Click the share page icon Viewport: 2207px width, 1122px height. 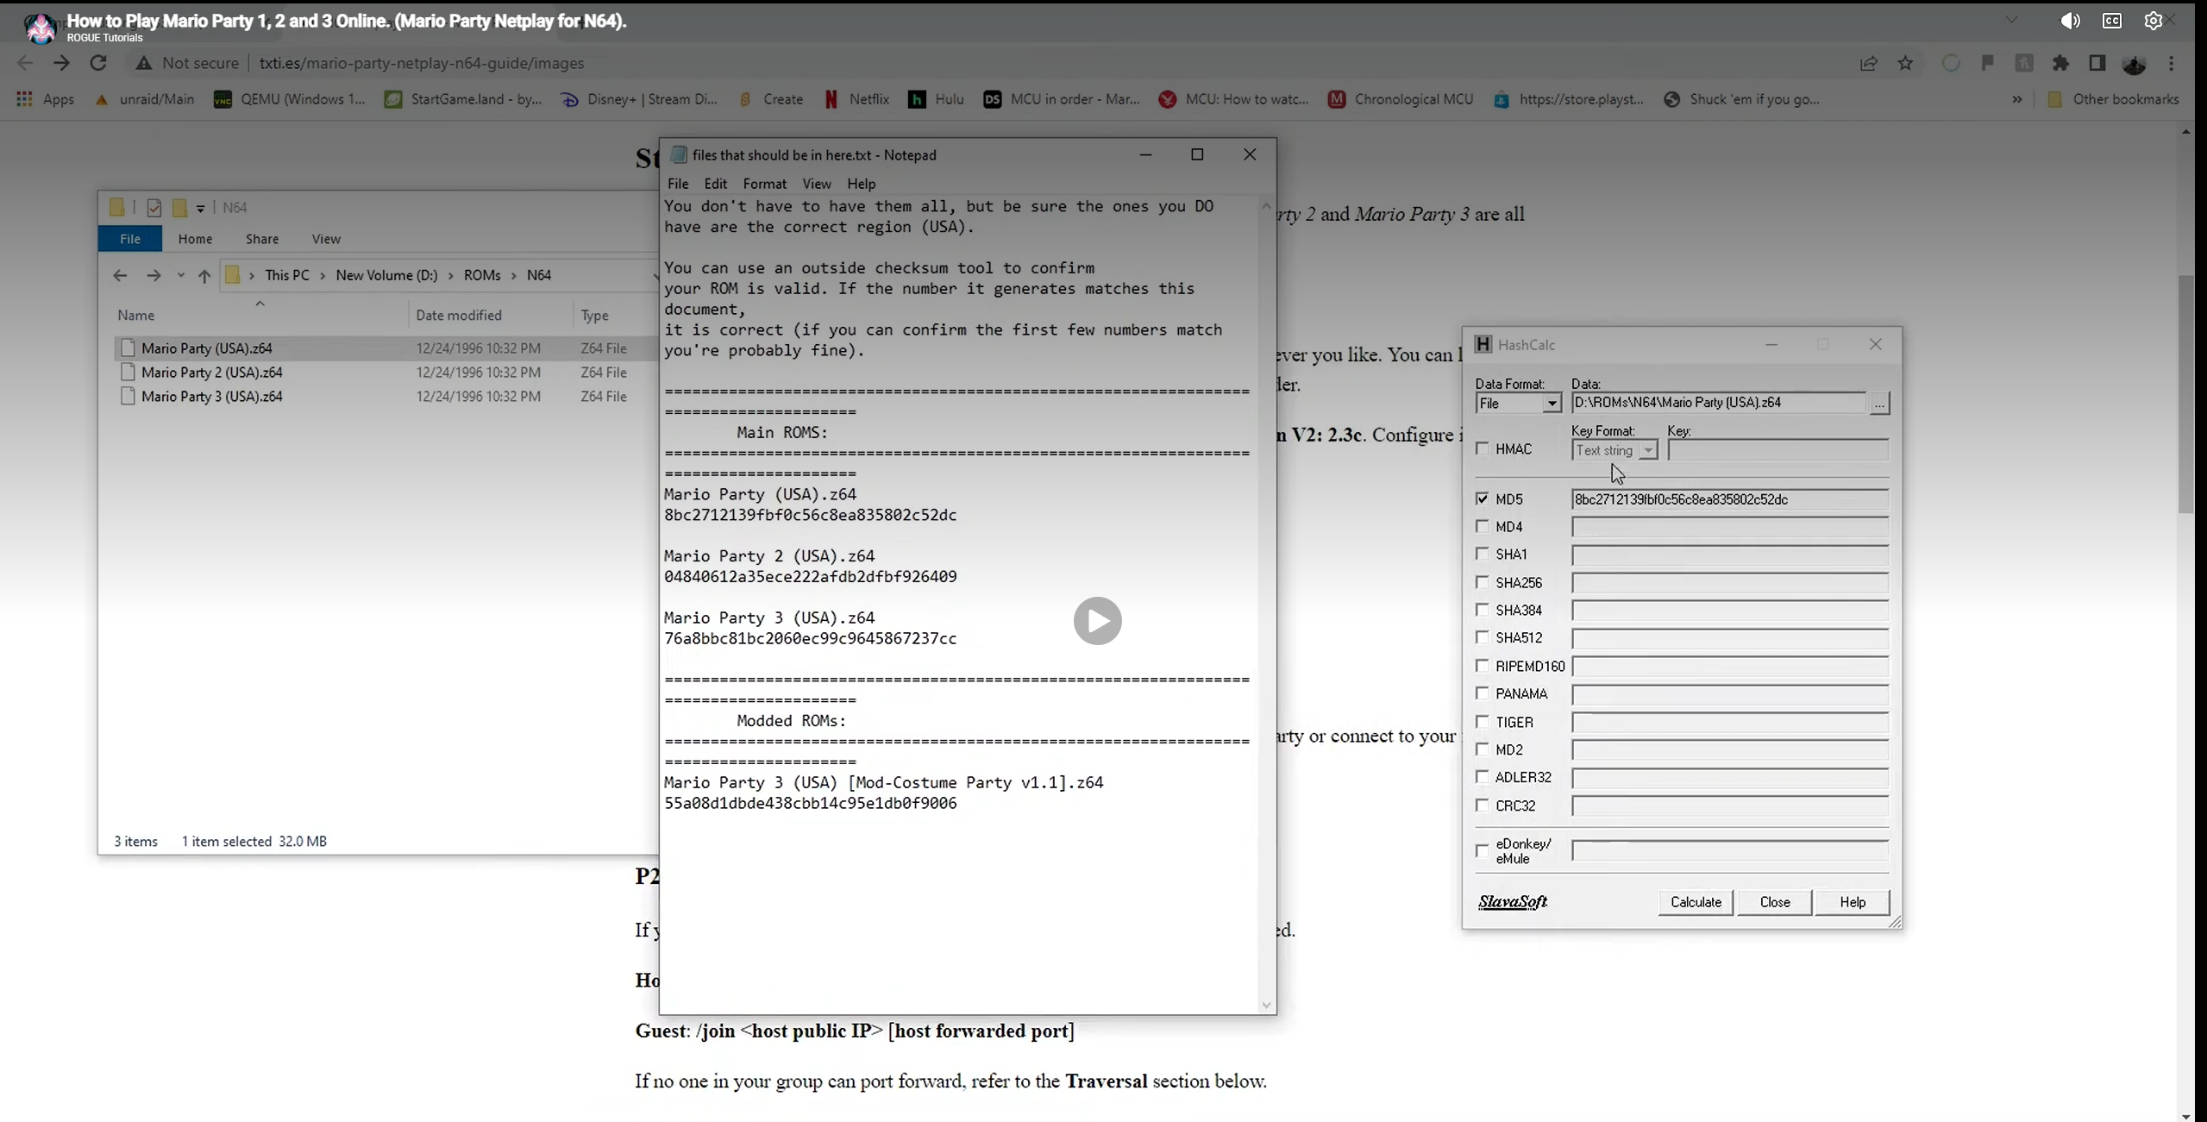[x=1868, y=63]
